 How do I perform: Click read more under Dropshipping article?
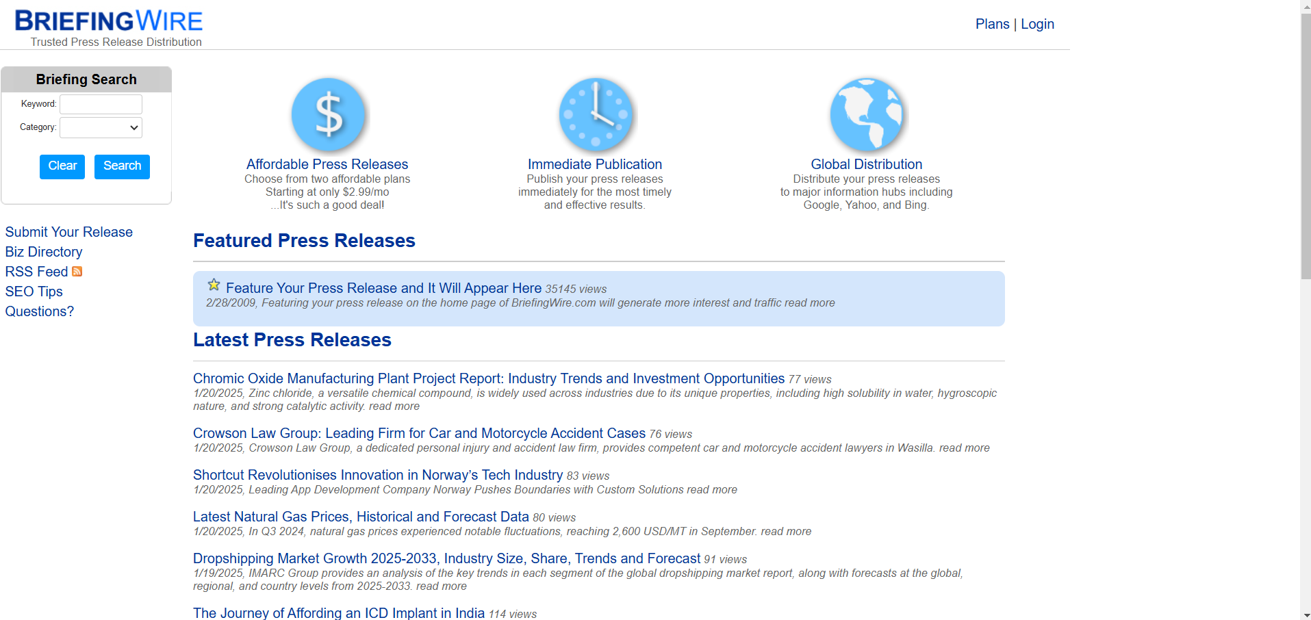click(442, 586)
